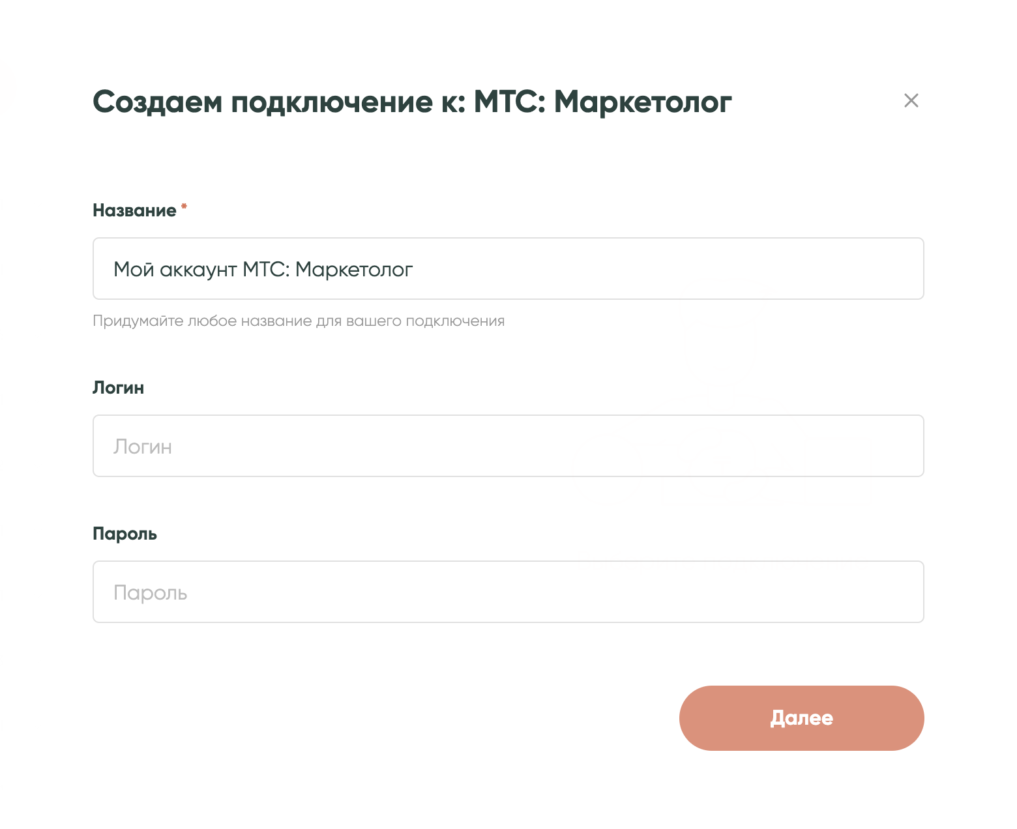
Task: Click the word Маркетолог inside name field
Action: pyautogui.click(x=354, y=269)
